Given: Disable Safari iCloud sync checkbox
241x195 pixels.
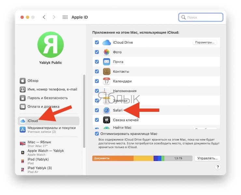Looking at the screenshot, I should click(97, 110).
